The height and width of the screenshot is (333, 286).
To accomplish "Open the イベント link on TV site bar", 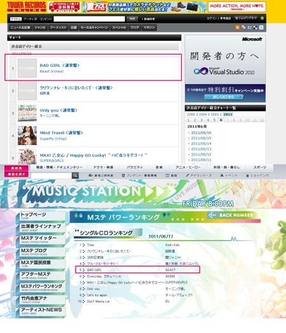I will (229, 176).
